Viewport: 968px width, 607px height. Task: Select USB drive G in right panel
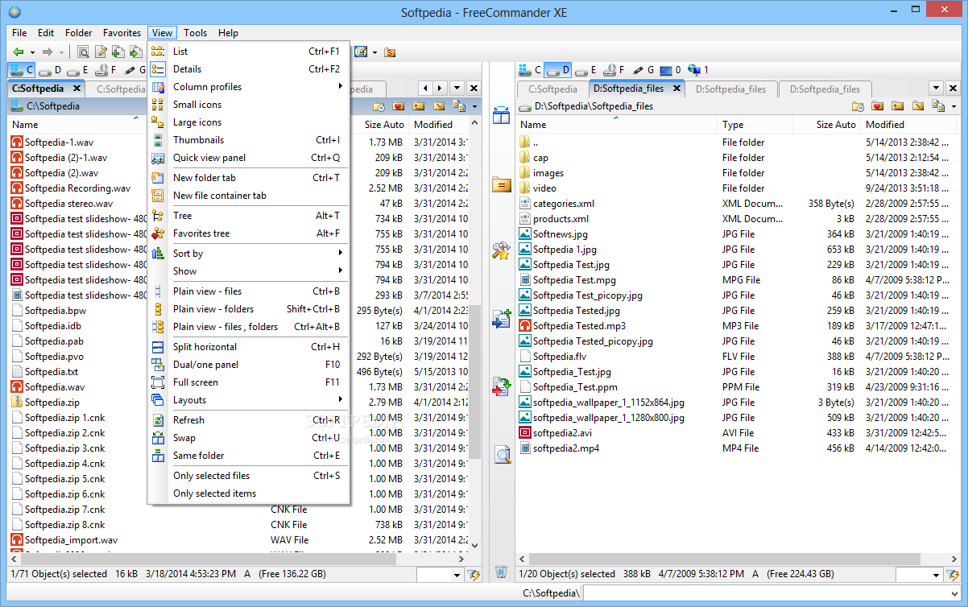(642, 70)
